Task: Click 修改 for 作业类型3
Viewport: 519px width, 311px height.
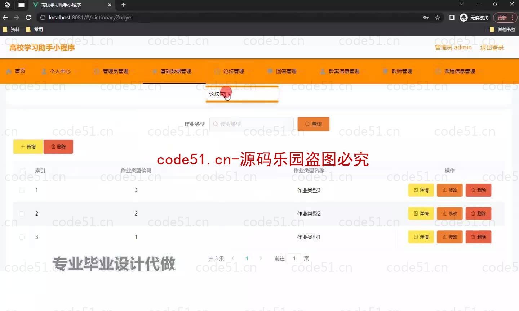Action: click(450, 190)
